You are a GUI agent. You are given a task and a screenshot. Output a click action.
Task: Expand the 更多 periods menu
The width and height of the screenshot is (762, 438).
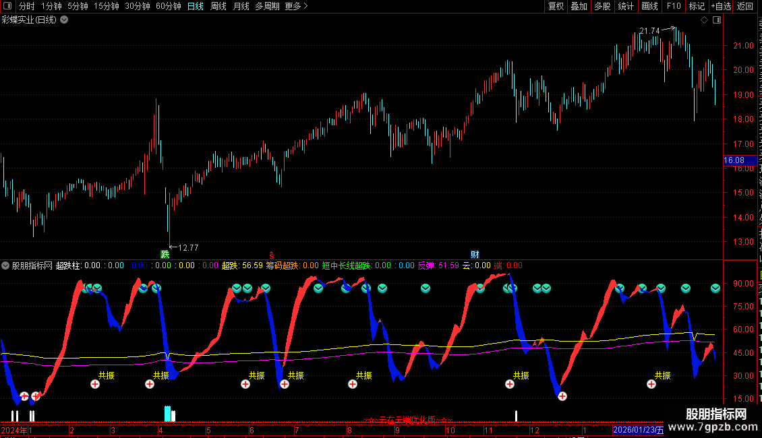tap(297, 6)
